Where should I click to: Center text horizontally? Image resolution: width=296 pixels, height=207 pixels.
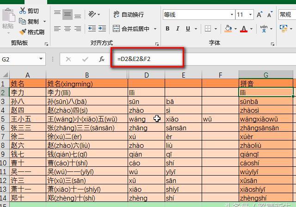click(68, 29)
